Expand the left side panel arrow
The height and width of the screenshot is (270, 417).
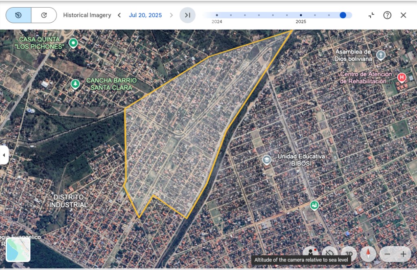[x=4, y=155]
